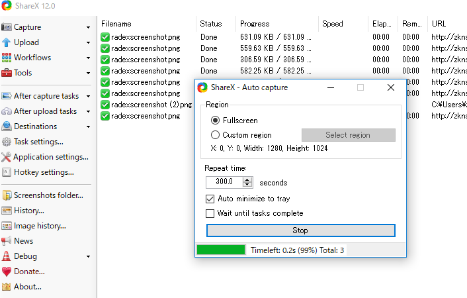Uncheck Auto minimize to tray

[x=210, y=199]
